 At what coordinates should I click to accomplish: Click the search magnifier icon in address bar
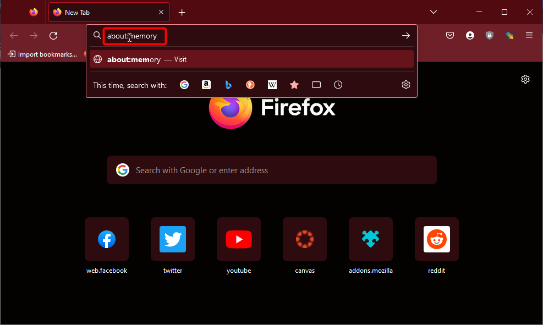97,35
